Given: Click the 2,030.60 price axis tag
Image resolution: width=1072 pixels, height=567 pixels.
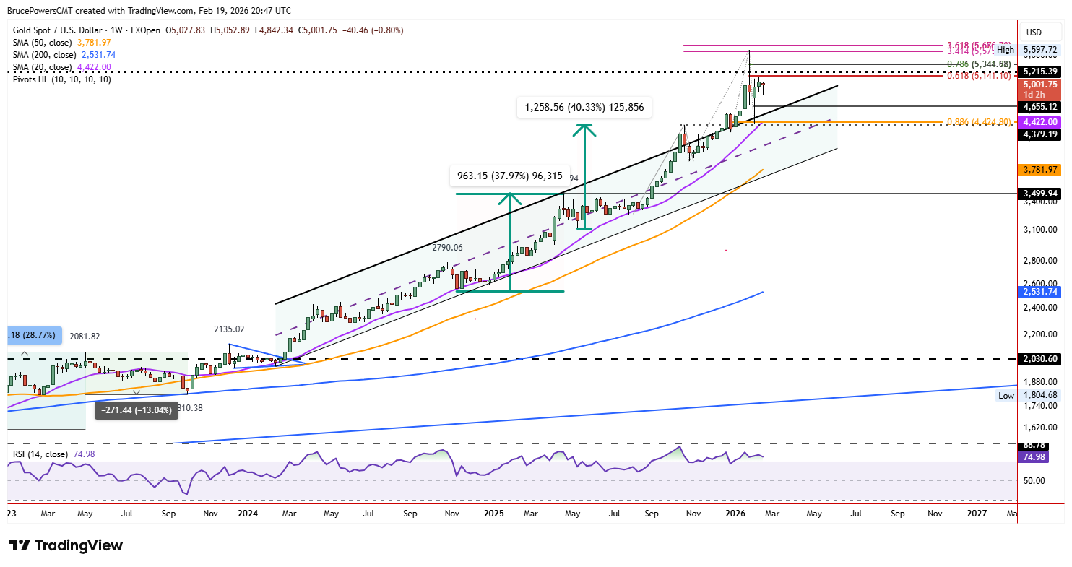Looking at the screenshot, I should pyautogui.click(x=1040, y=358).
